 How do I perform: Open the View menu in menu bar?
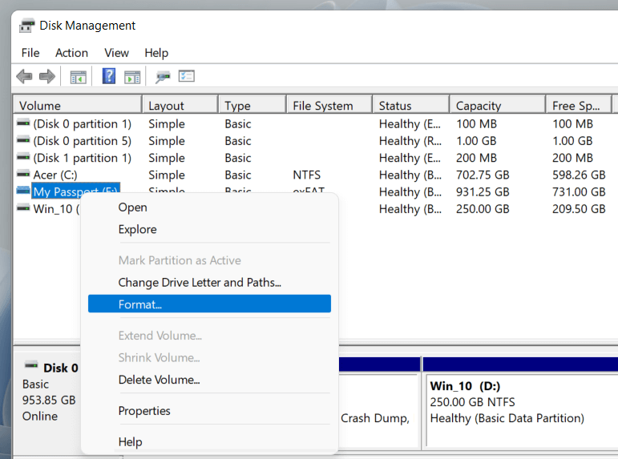pyautogui.click(x=116, y=53)
